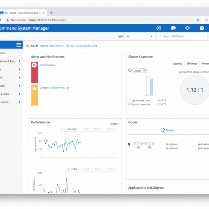The image size is (209, 209).
Task: Switch to the Protection tab
Action: click(205, 64)
